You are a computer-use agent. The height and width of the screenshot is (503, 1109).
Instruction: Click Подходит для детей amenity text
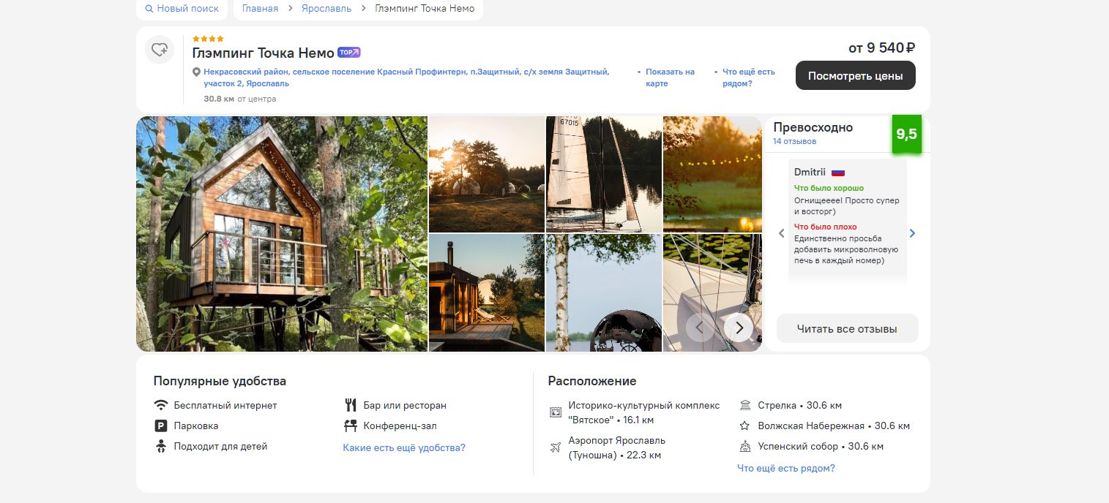[x=220, y=446]
